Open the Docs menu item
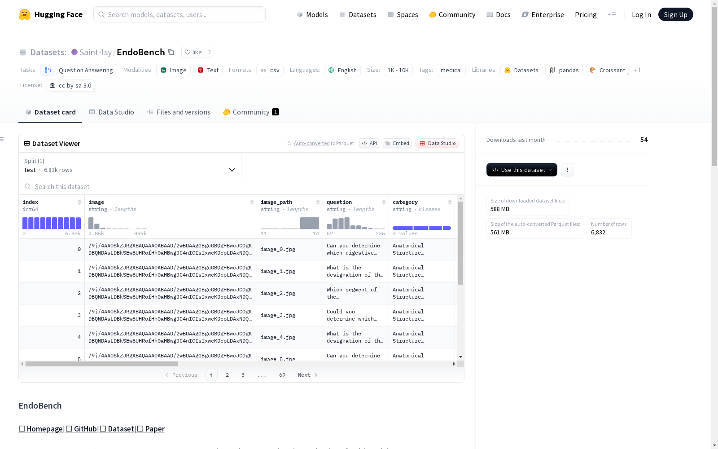The width and height of the screenshot is (718, 449). 499,14
